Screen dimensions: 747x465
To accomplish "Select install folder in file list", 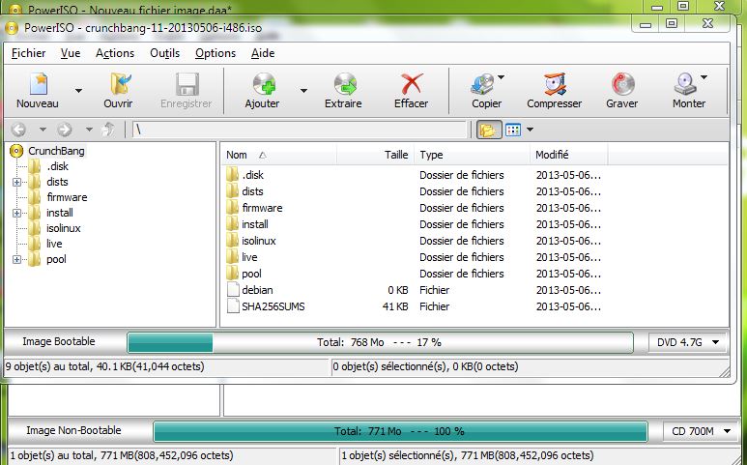I will [x=255, y=224].
